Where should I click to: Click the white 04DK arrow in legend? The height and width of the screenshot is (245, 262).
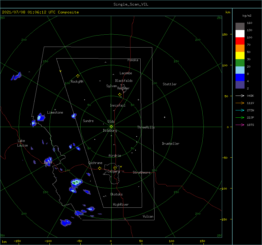click(240, 96)
